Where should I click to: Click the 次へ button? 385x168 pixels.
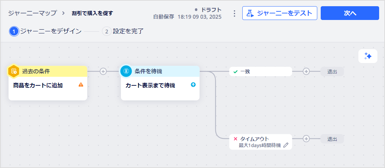pyautogui.click(x=350, y=13)
